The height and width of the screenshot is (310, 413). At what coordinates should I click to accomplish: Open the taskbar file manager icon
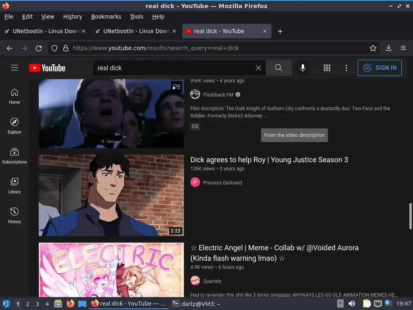pos(58,304)
